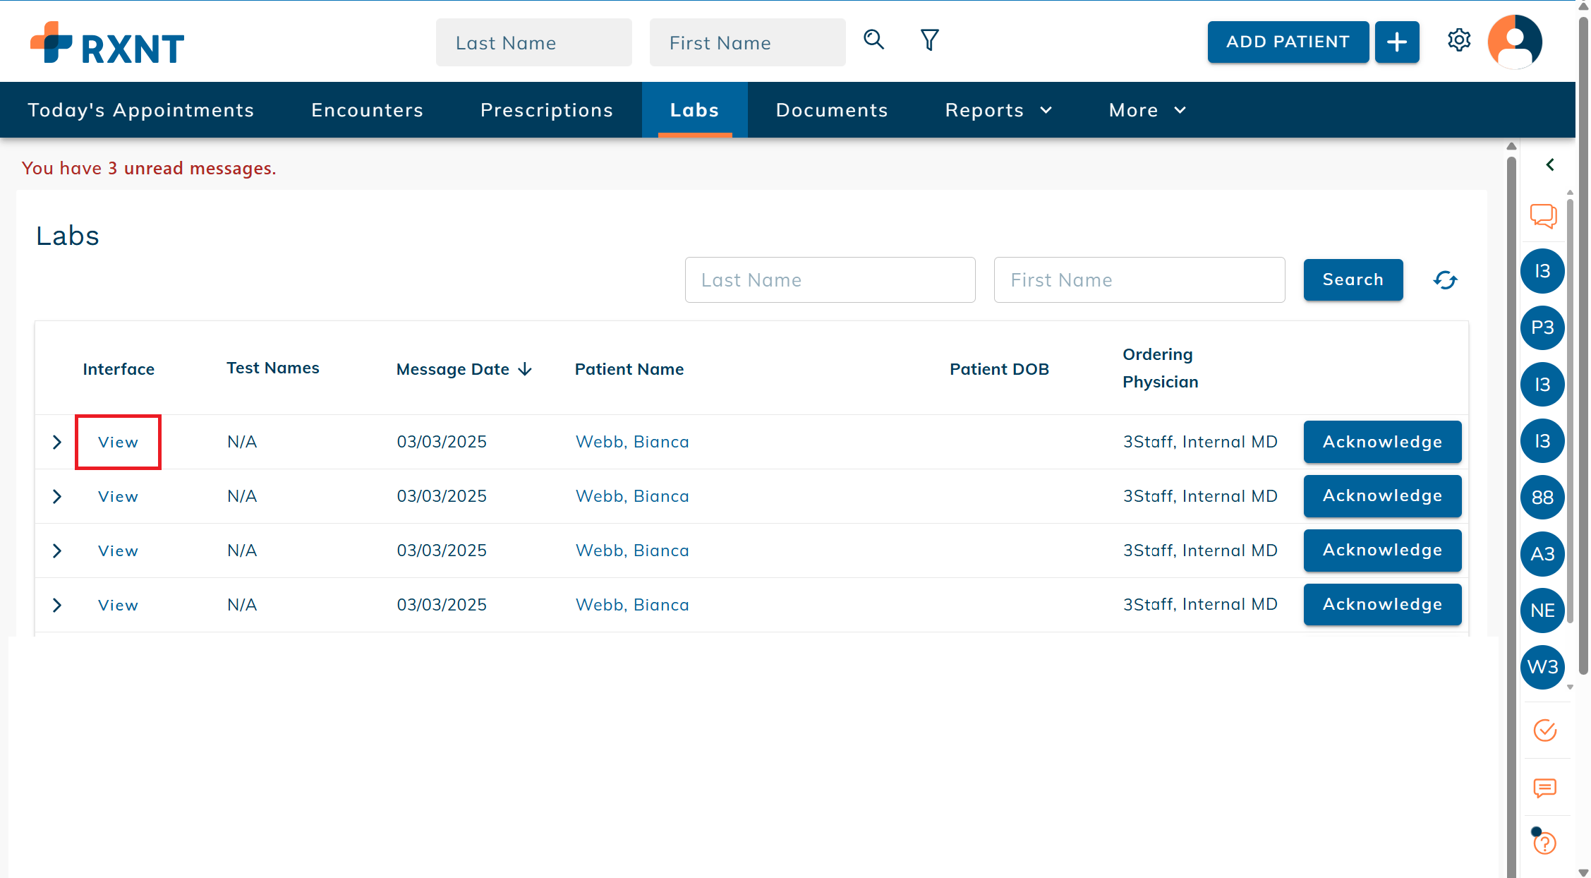The image size is (1591, 878).
Task: Open the message comment icon in sidebar
Action: pyautogui.click(x=1544, y=788)
